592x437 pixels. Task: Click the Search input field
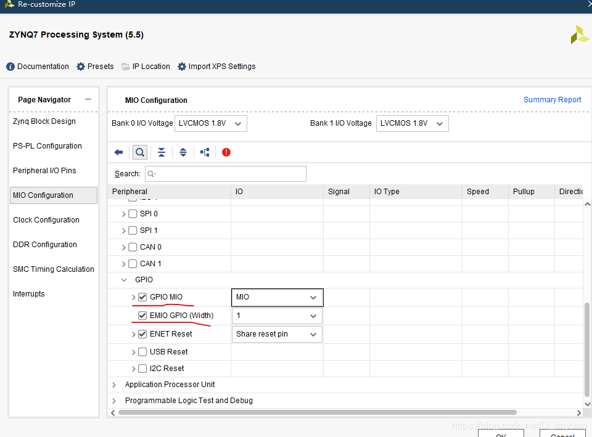[226, 174]
